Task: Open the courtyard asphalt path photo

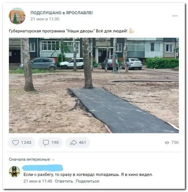Action: tap(94, 85)
